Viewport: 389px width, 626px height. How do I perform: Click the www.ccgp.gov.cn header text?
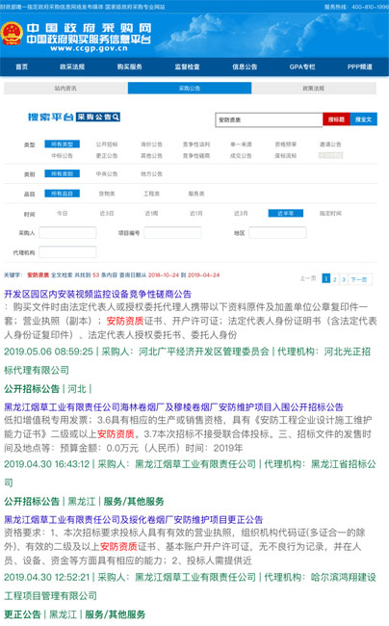click(x=89, y=48)
